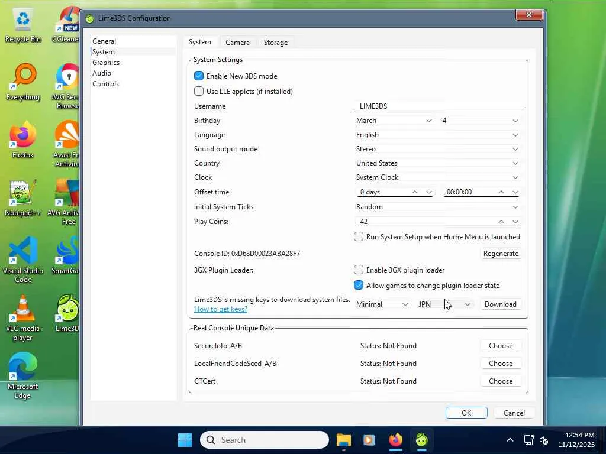
Task: Open AVG AntiVirus Free desktop icon
Action: (x=64, y=202)
